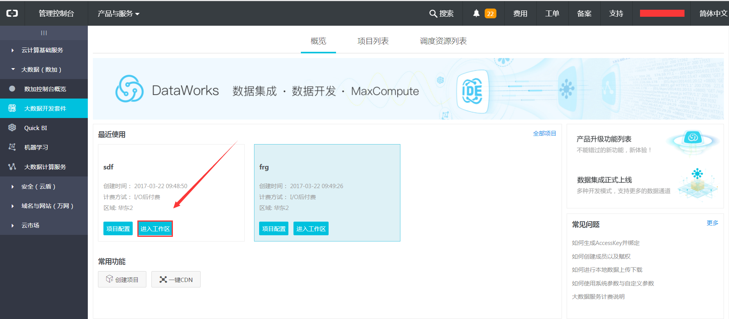Select 机器学习 in sidebar
Viewport: 729px width, 319px height.
[44, 147]
